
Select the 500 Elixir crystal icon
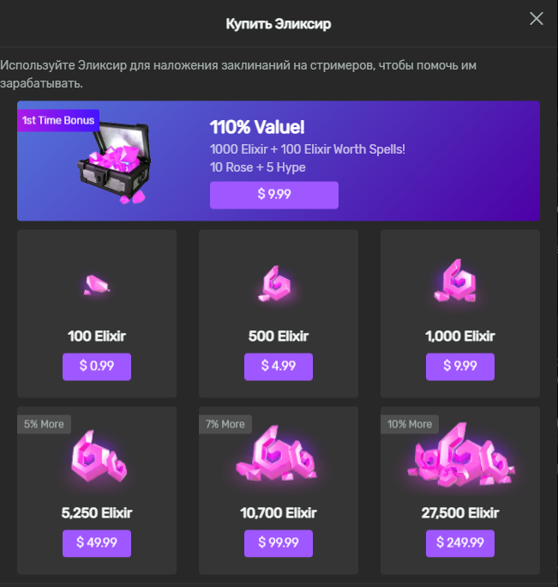(276, 284)
